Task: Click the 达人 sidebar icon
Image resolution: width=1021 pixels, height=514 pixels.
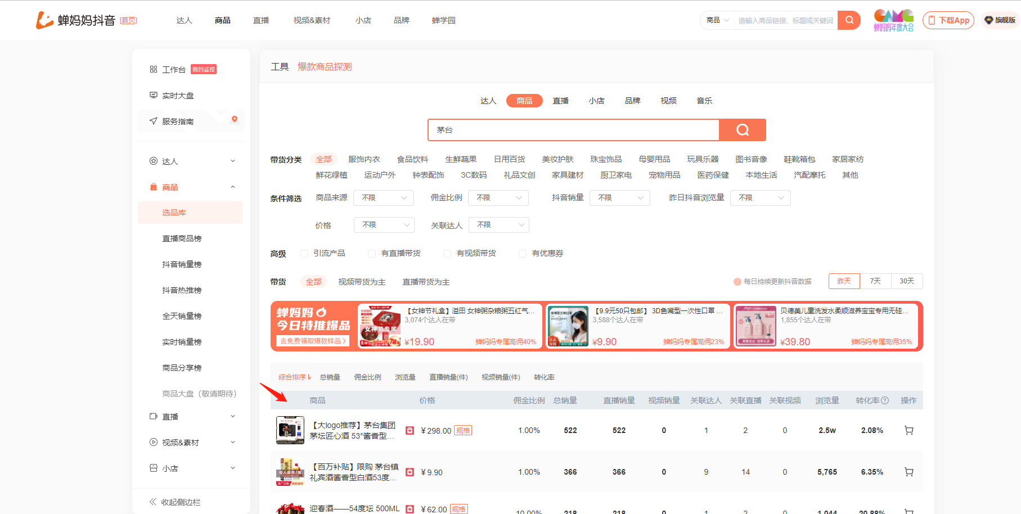Action: [154, 161]
